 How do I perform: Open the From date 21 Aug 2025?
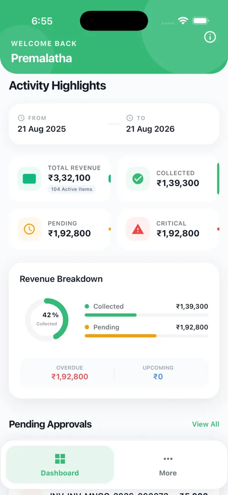click(42, 129)
